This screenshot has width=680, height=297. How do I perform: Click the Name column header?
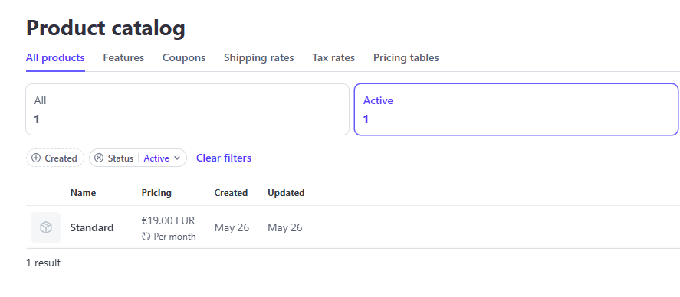tap(84, 193)
